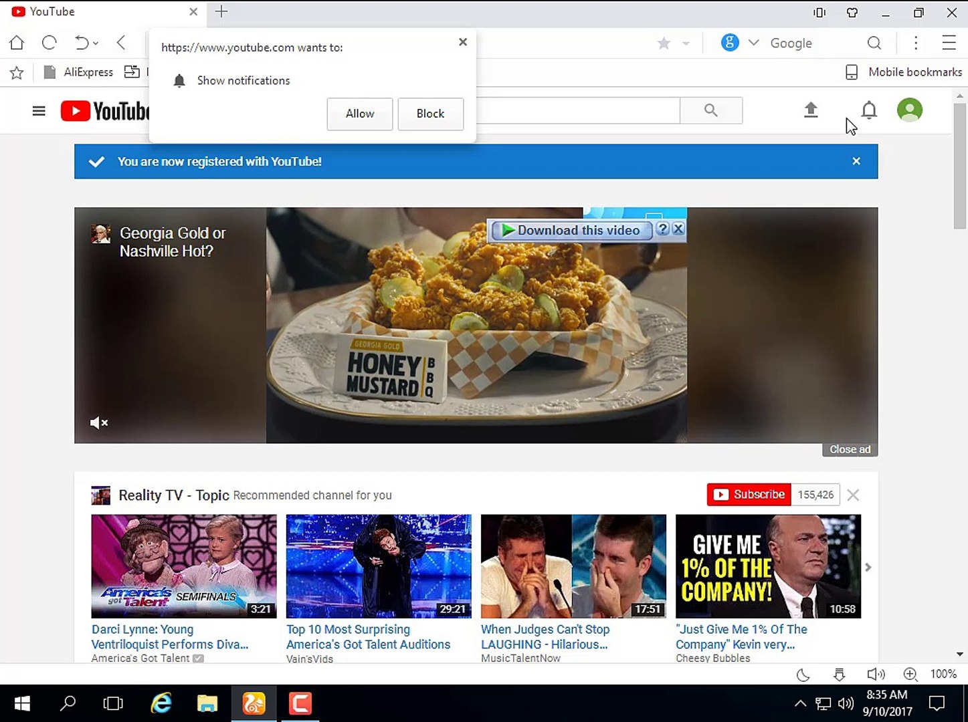Open Task View on the taskbar
Screen dimensions: 968x722
(113, 703)
